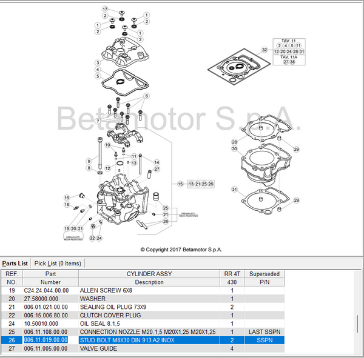Select the ALLEN SCREW 6X8 description
Image resolution: width=364 pixels, height=358 pixels.
(x=106, y=290)
